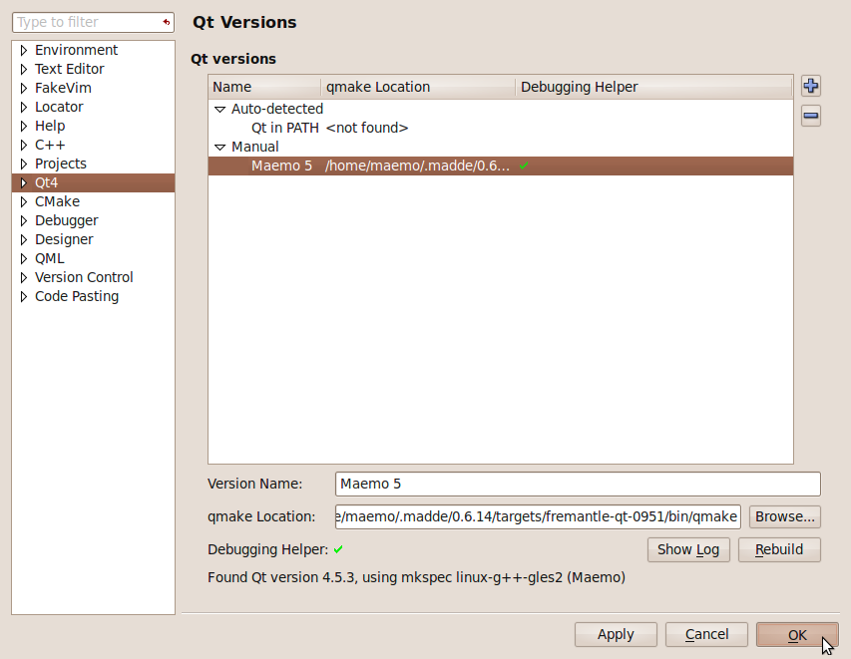Click the minus icon to remove Qt version
The image size is (851, 659).
click(x=811, y=117)
